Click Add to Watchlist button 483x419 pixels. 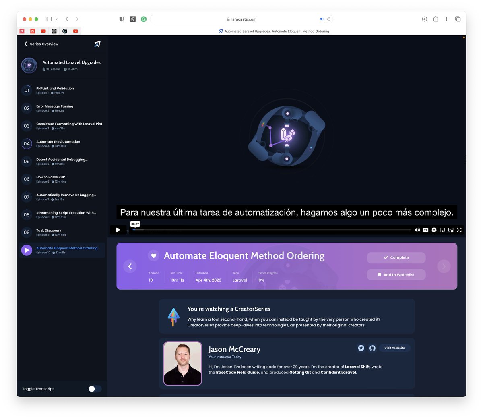396,275
